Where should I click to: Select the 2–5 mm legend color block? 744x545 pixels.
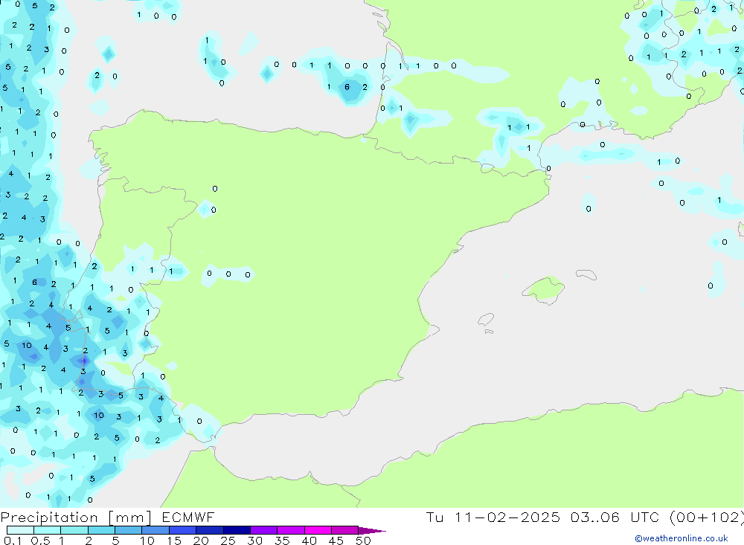[x=101, y=530]
